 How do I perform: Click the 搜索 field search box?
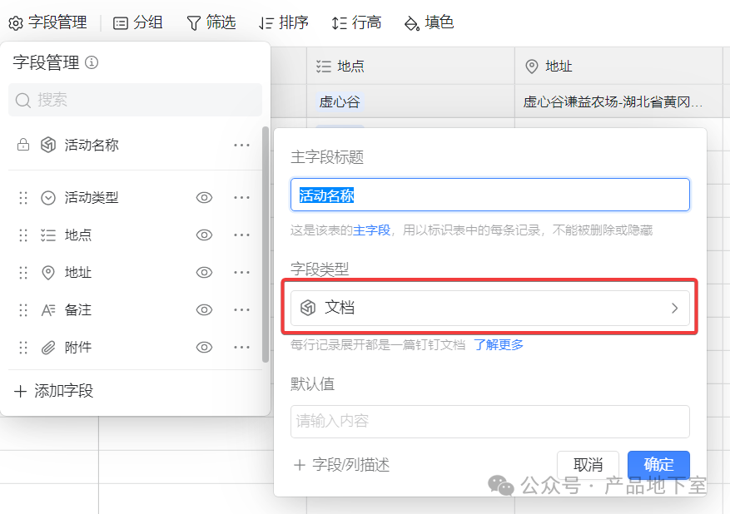pyautogui.click(x=135, y=100)
